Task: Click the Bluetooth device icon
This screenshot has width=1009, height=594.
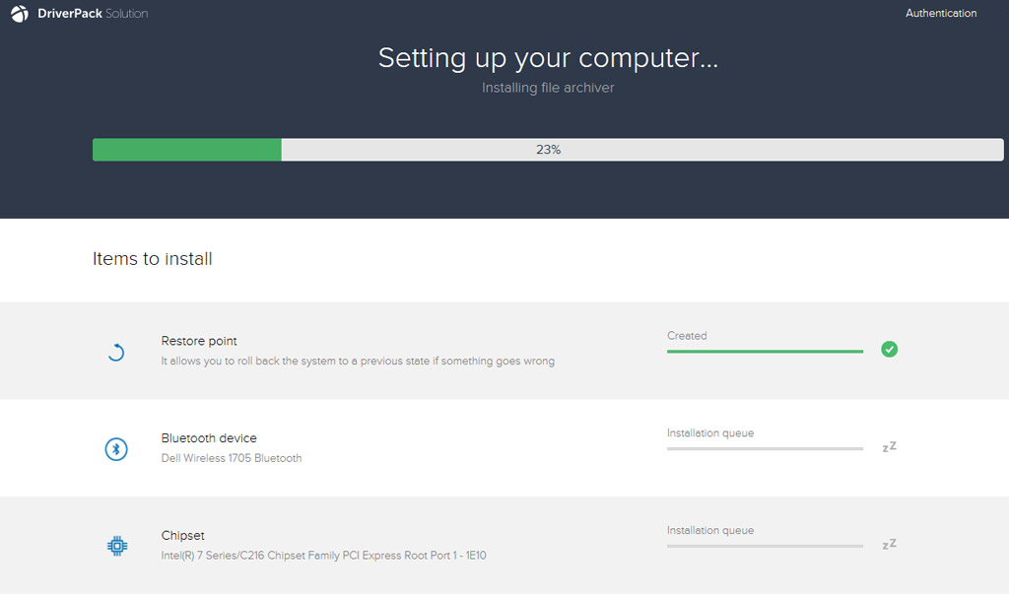Action: coord(116,448)
